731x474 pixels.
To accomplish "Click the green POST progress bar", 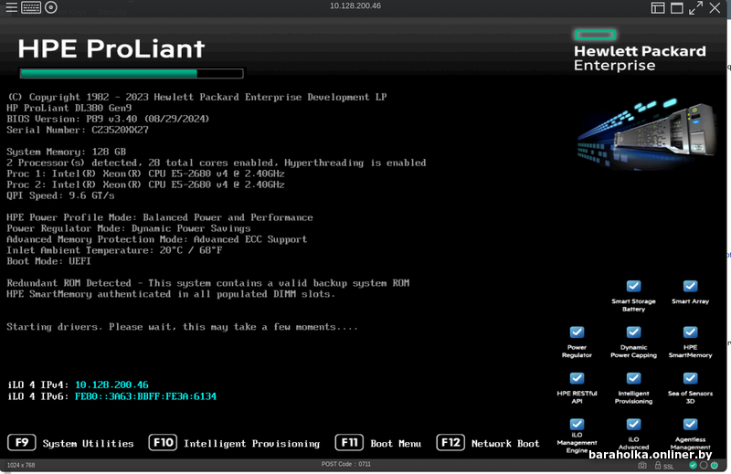I will tap(132, 74).
